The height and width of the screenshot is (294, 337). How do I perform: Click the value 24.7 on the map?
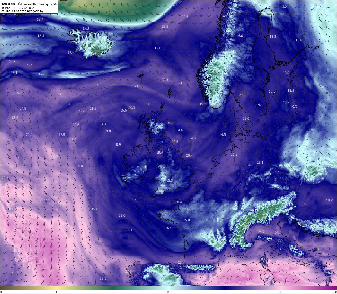coord(61,94)
